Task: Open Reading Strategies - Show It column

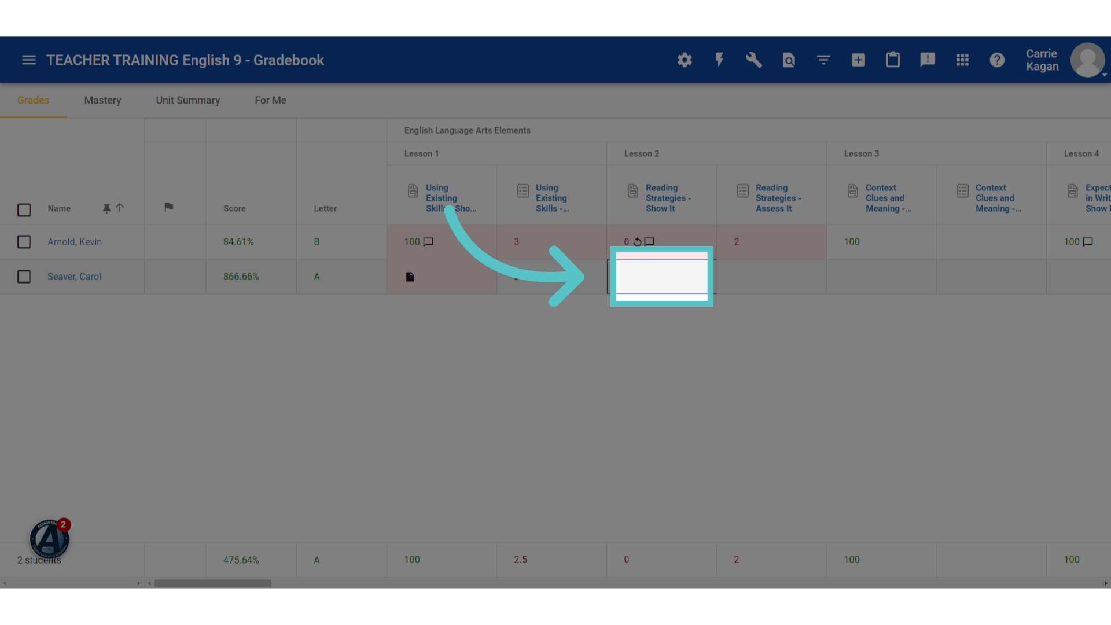Action: point(668,198)
